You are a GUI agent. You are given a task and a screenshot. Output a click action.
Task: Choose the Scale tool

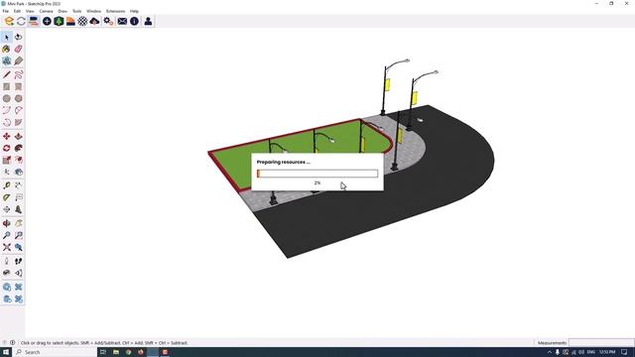click(7, 160)
